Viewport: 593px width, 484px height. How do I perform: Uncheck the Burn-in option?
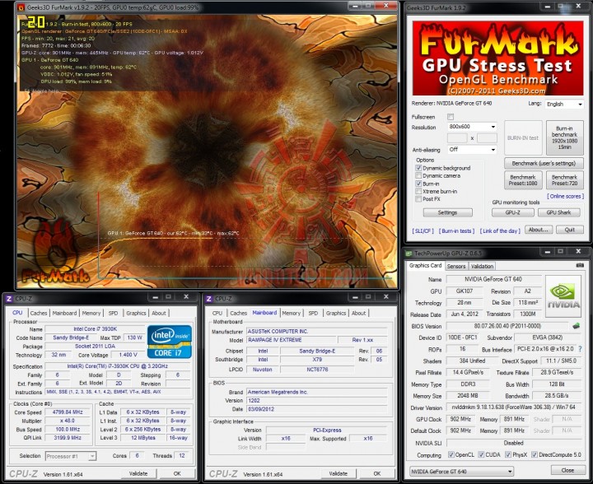coord(418,184)
